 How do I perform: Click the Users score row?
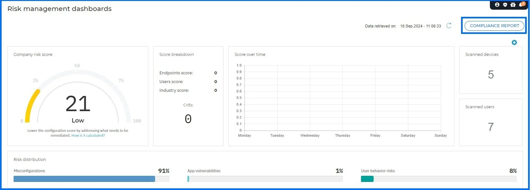tap(188, 82)
